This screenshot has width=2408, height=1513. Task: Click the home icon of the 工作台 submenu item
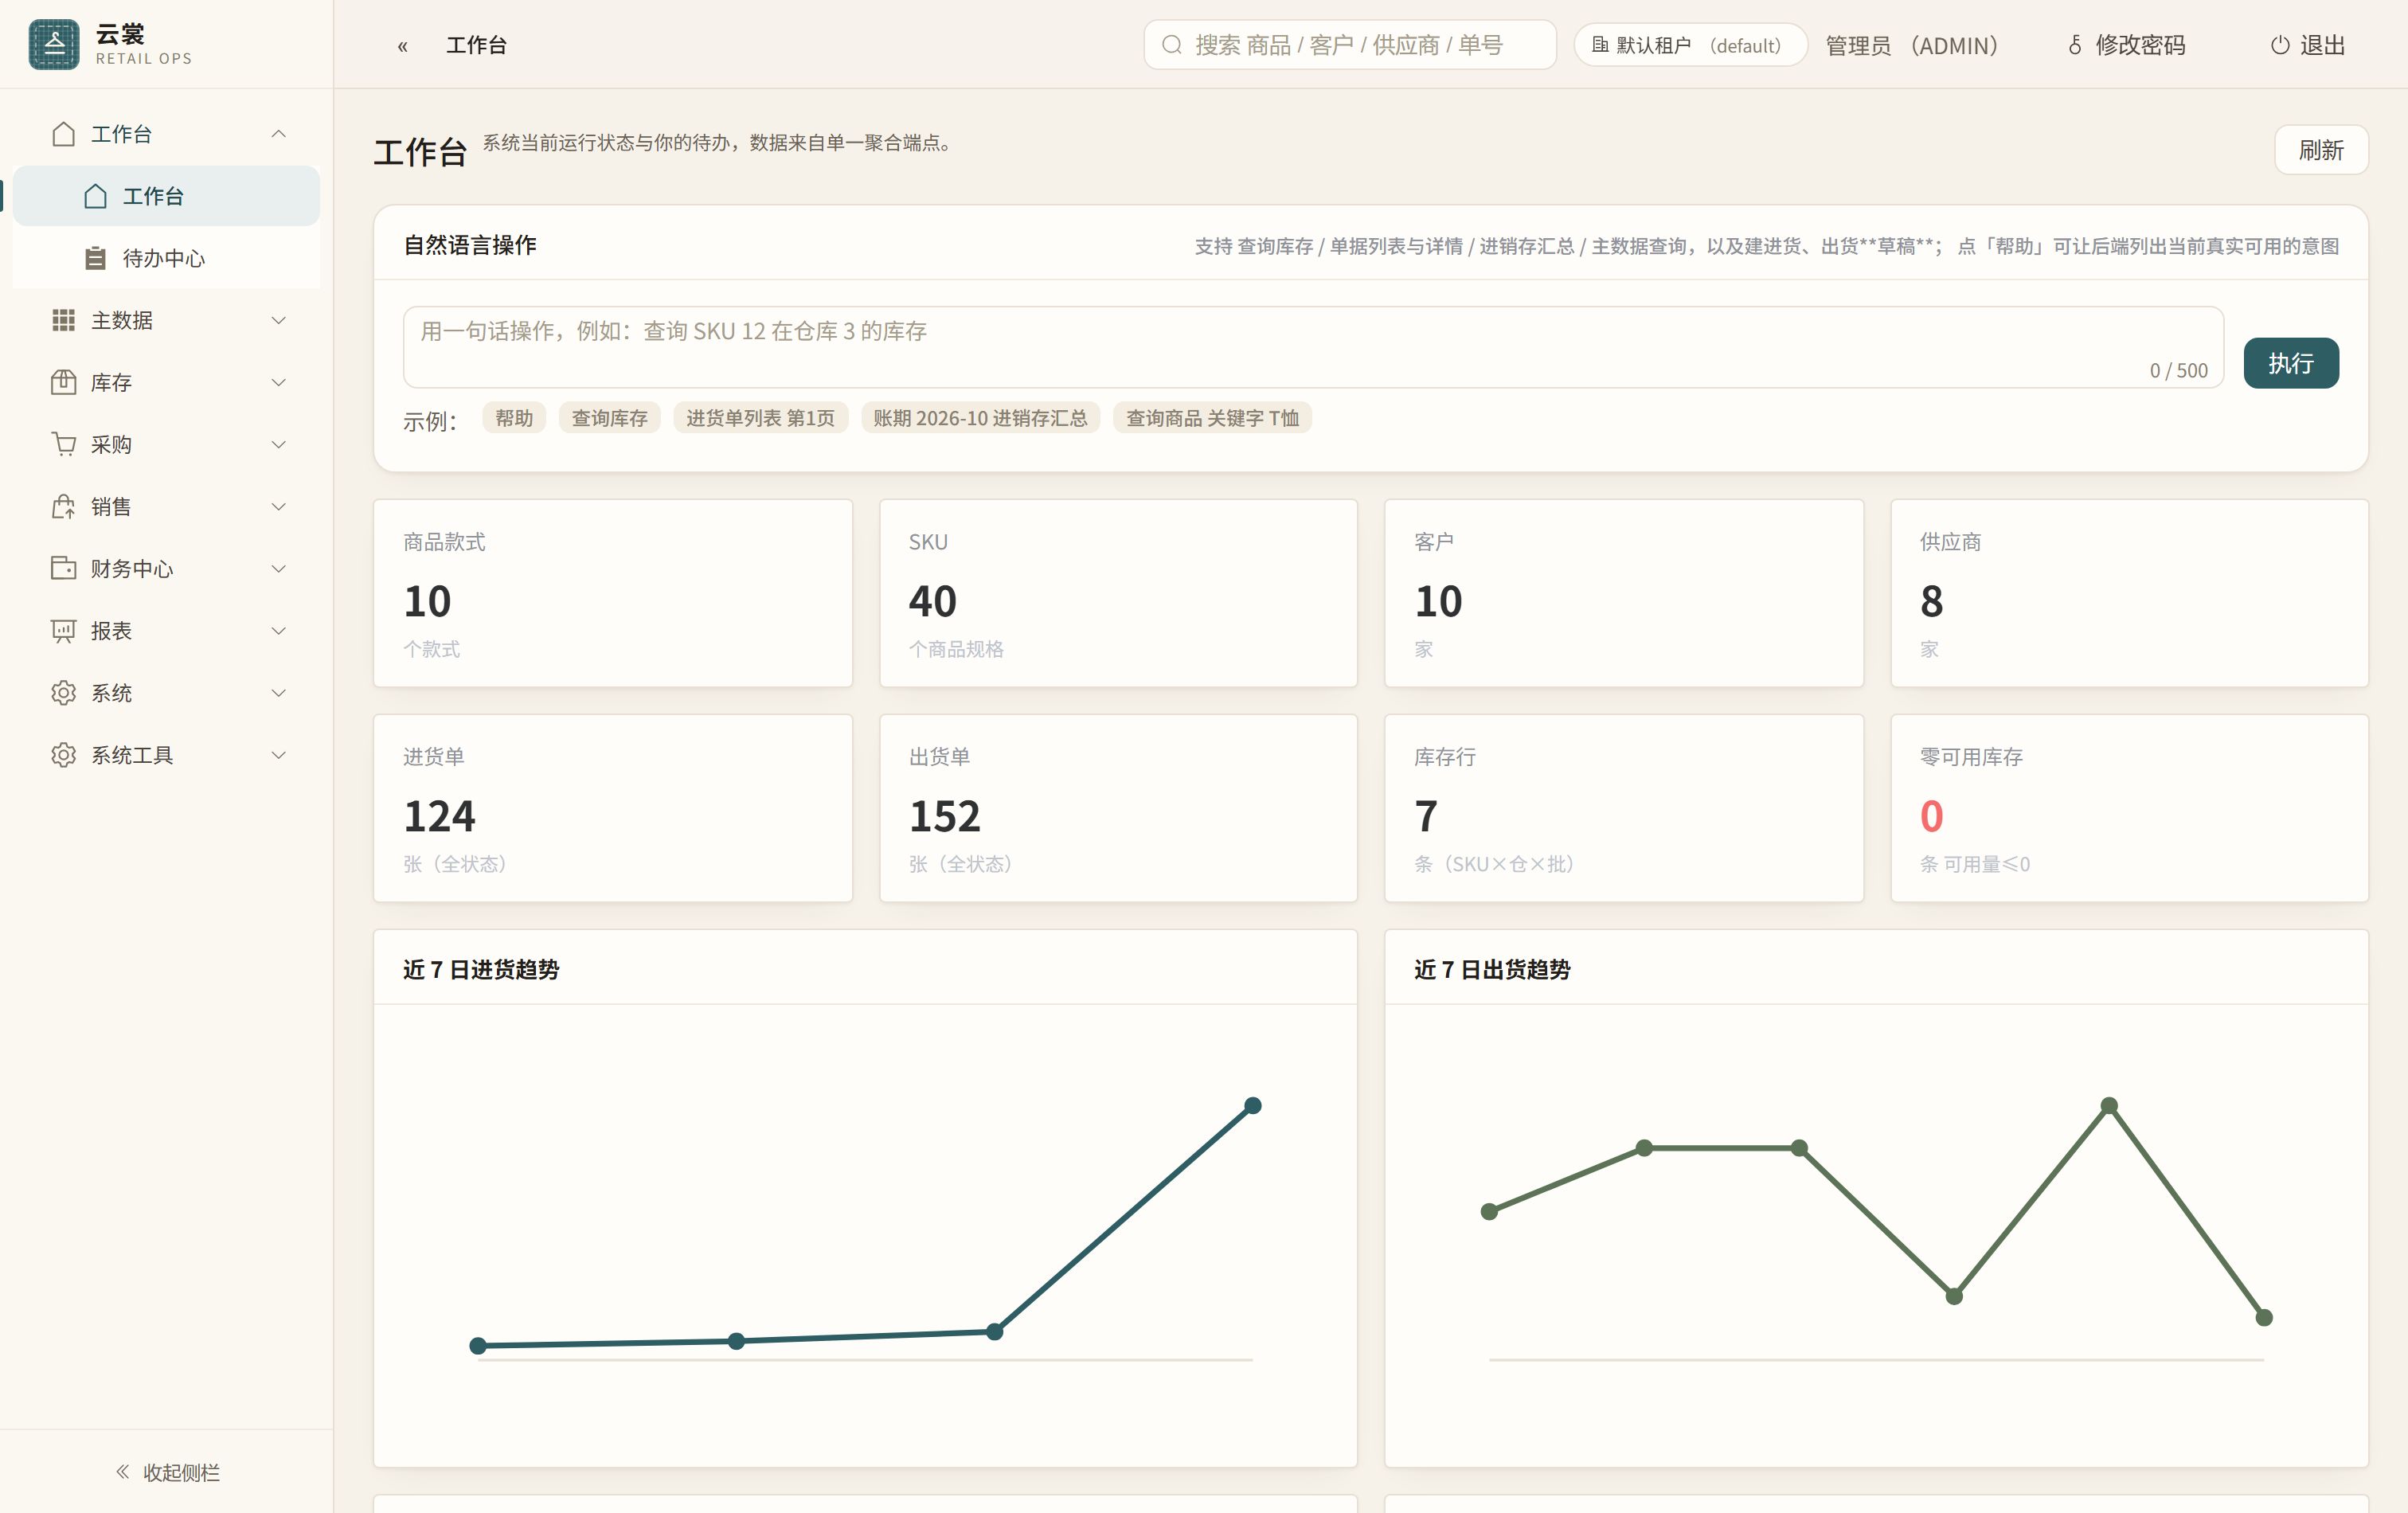95,196
